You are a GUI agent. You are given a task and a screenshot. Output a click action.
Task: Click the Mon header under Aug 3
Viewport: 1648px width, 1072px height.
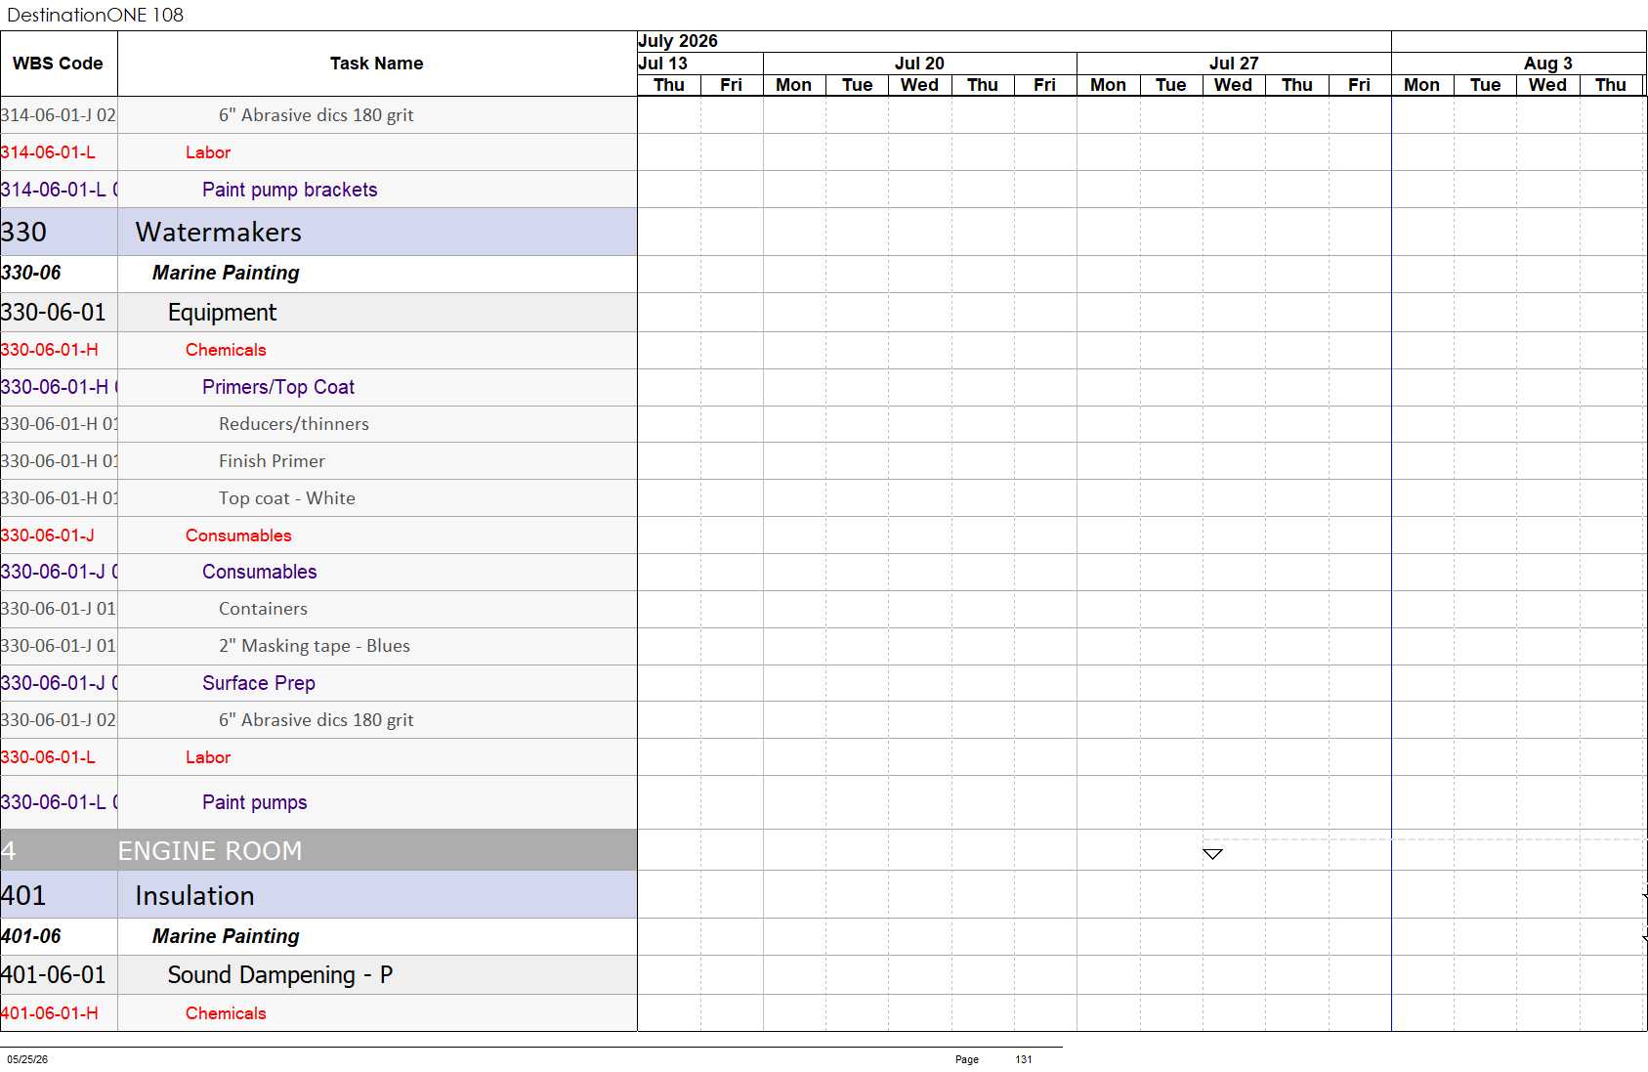point(1421,85)
